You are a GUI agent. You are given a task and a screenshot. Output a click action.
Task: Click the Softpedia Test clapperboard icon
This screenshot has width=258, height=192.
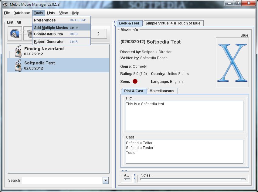point(18,65)
